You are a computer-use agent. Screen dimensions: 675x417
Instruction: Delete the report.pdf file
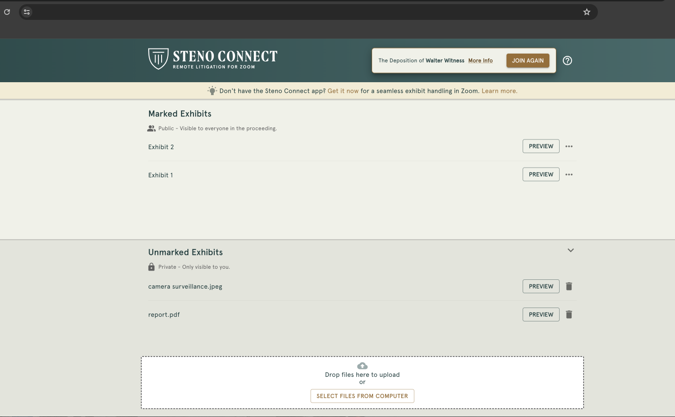[x=569, y=314]
